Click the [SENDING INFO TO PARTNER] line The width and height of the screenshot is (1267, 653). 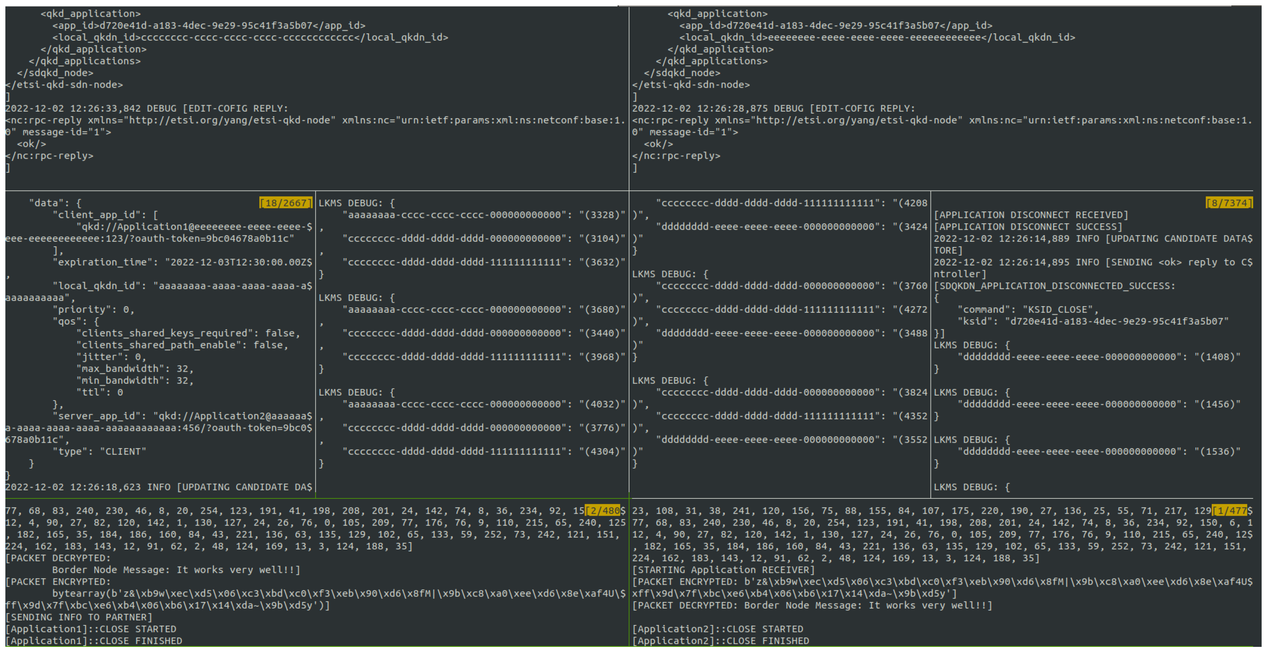pos(79,617)
